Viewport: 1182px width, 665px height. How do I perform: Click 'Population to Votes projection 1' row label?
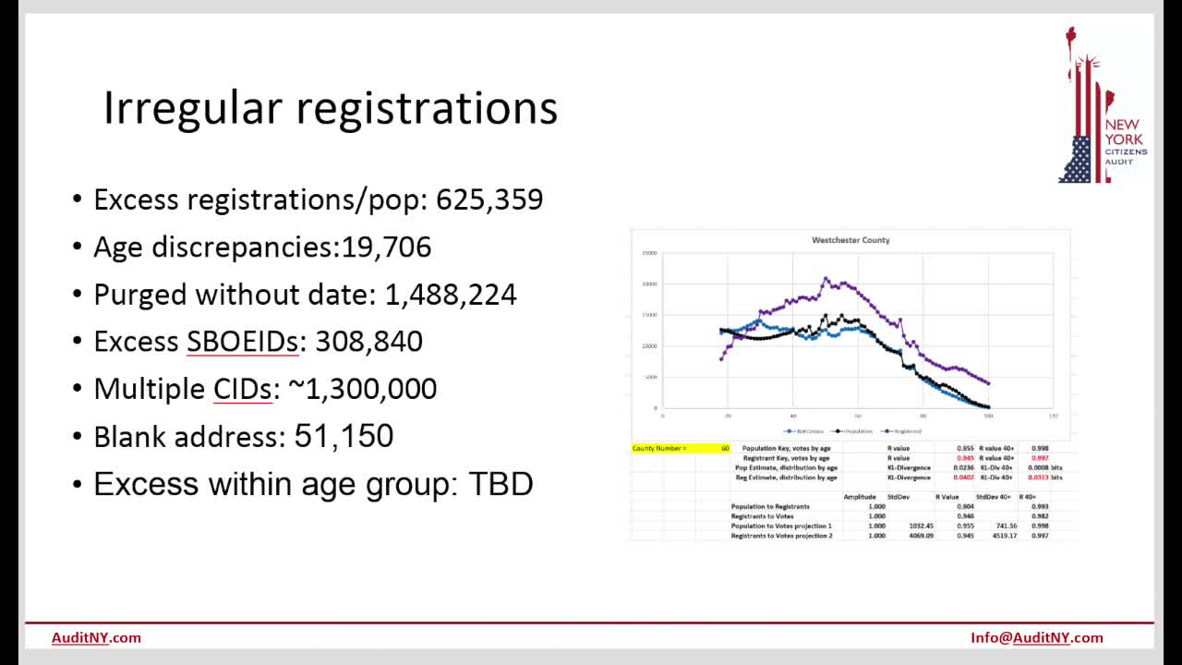(781, 526)
